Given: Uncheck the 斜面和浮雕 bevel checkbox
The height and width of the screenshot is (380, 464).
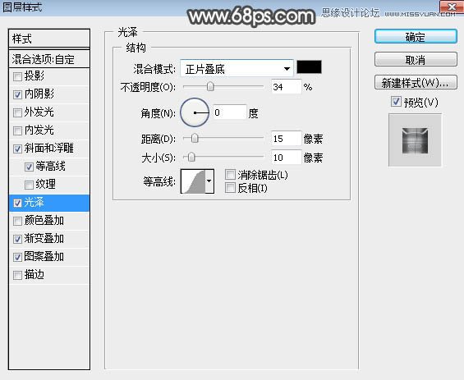Looking at the screenshot, I should click(x=17, y=149).
